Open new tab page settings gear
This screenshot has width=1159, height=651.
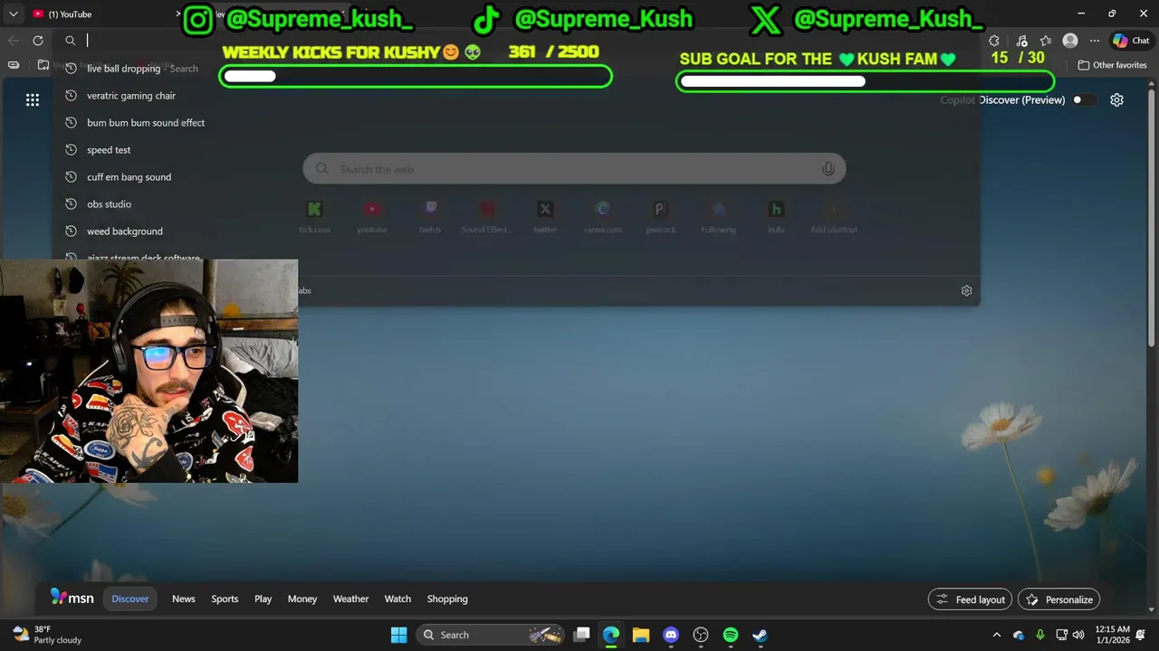click(x=1116, y=100)
